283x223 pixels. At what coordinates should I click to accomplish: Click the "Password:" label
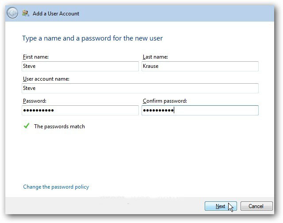point(34,101)
